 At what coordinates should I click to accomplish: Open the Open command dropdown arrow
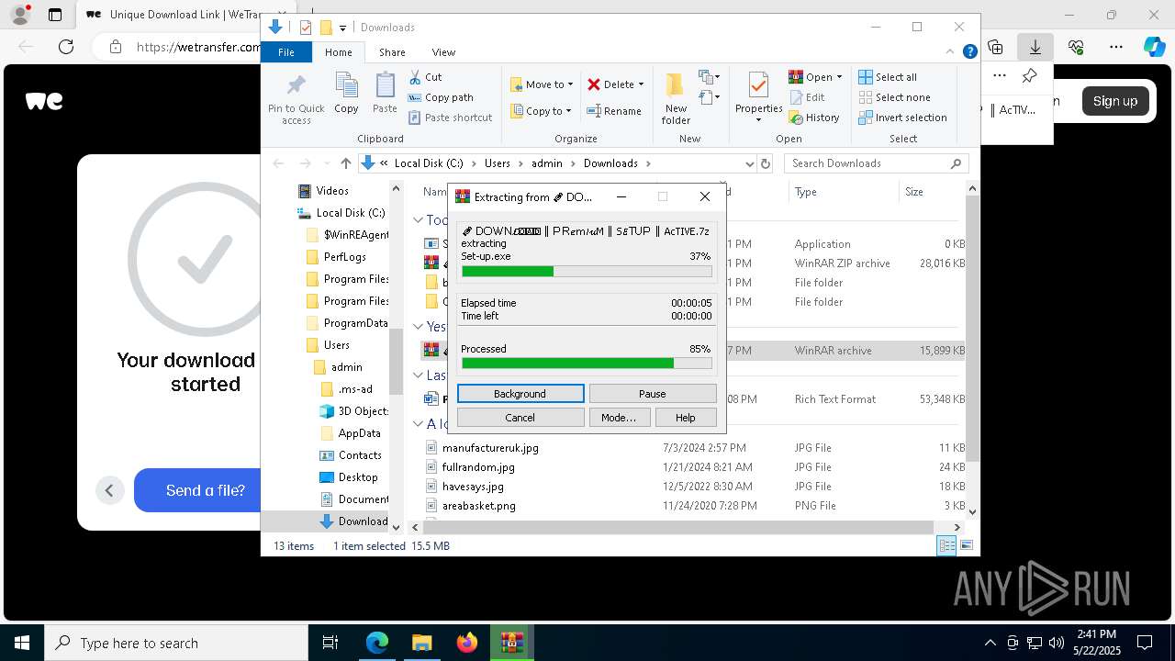(x=838, y=77)
